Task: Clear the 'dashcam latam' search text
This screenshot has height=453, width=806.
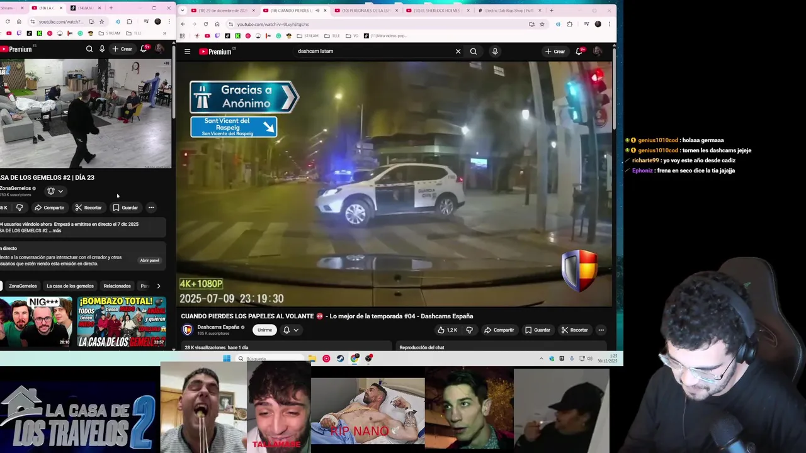Action: pos(458,52)
